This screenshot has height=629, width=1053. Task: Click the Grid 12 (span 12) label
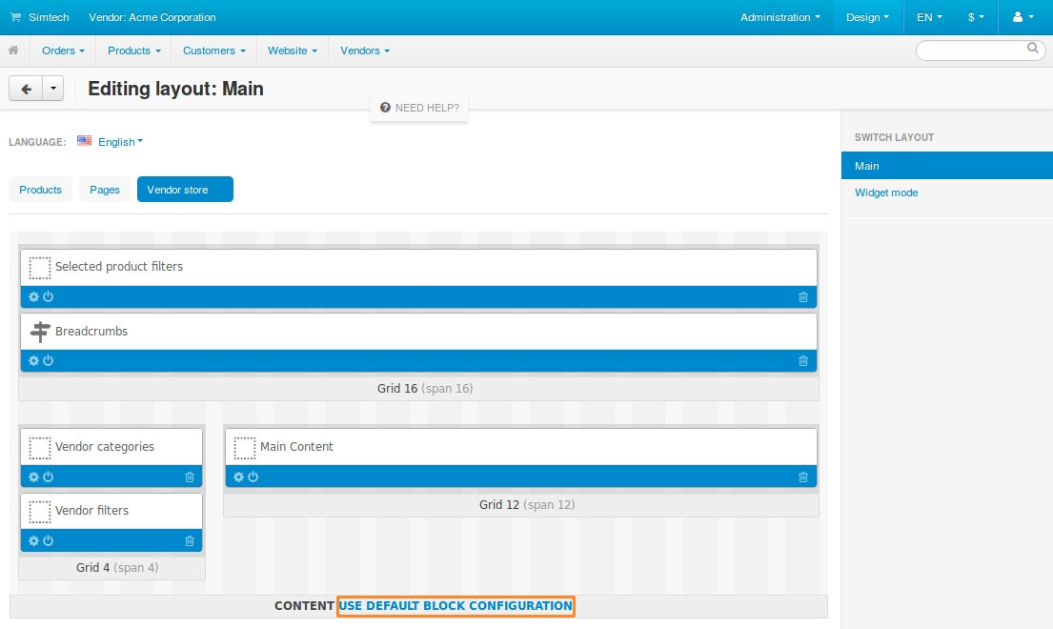pyautogui.click(x=527, y=504)
